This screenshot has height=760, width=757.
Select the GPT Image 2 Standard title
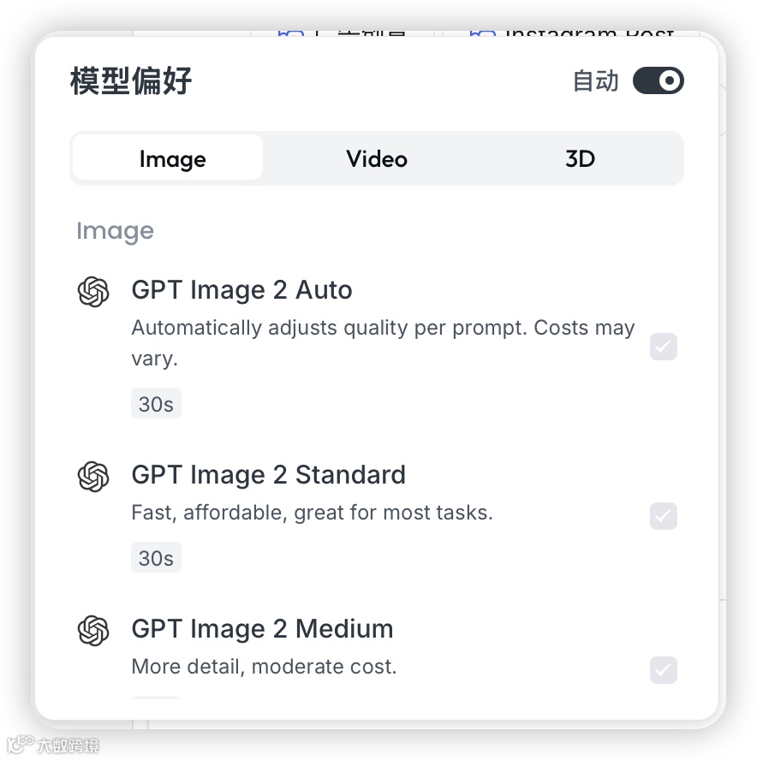[x=268, y=474]
